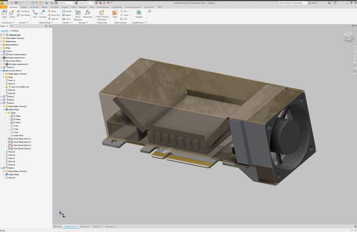
Task: Click the Search Help & Commands field
Action: 292,2
